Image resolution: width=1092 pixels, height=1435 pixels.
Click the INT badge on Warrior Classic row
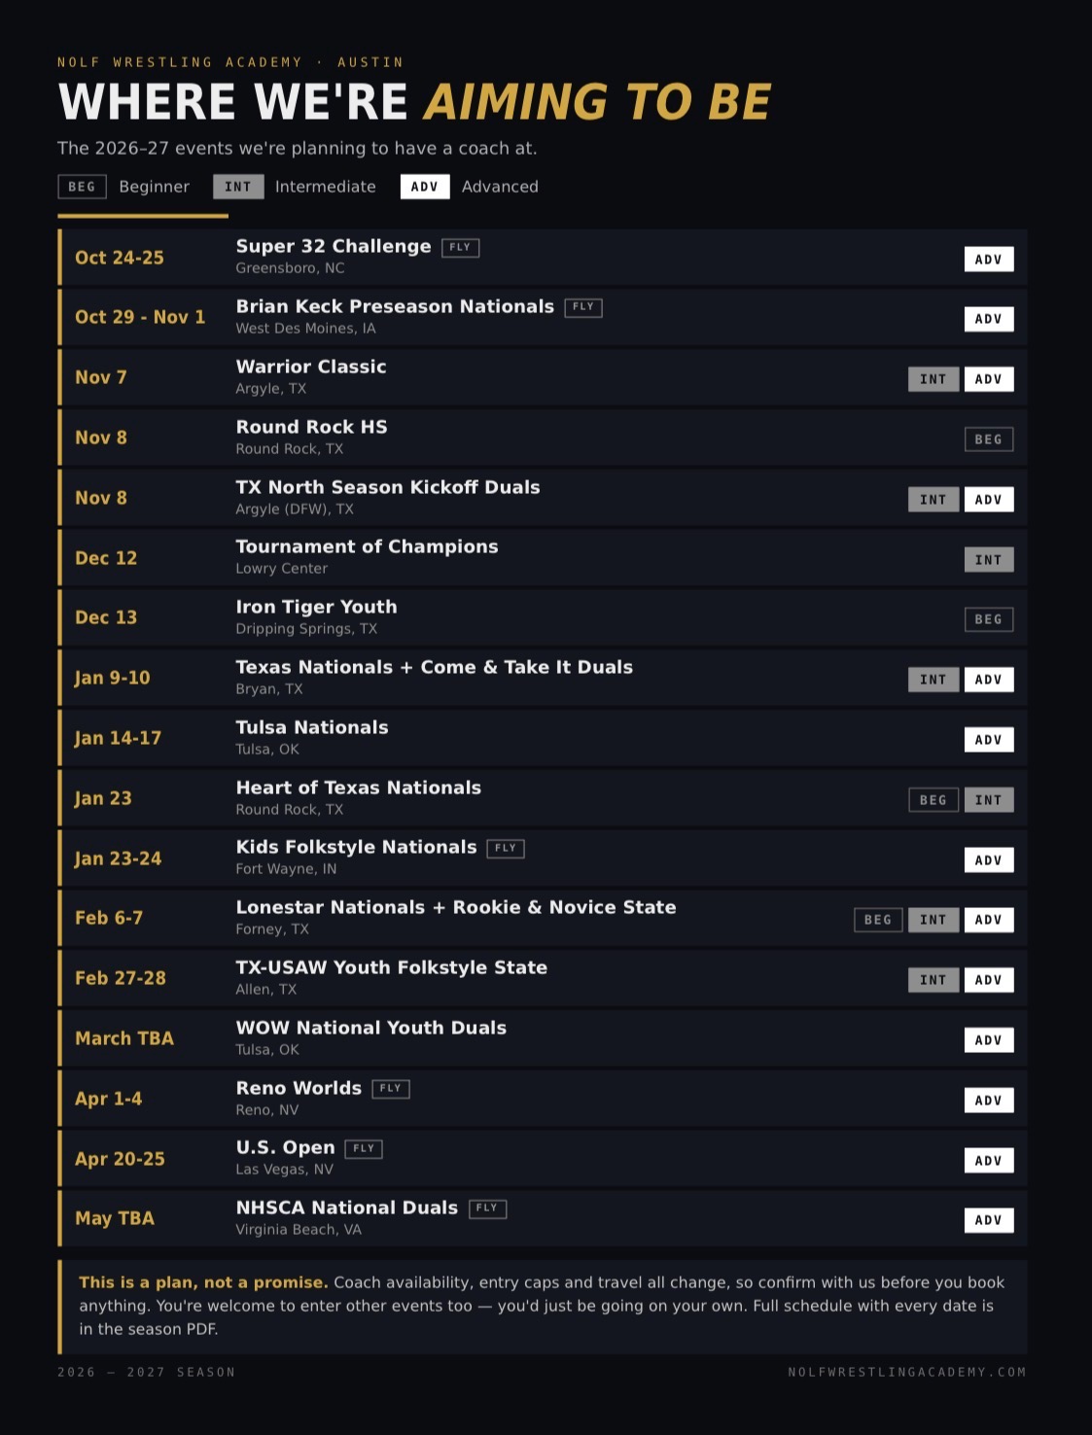pyautogui.click(x=933, y=379)
